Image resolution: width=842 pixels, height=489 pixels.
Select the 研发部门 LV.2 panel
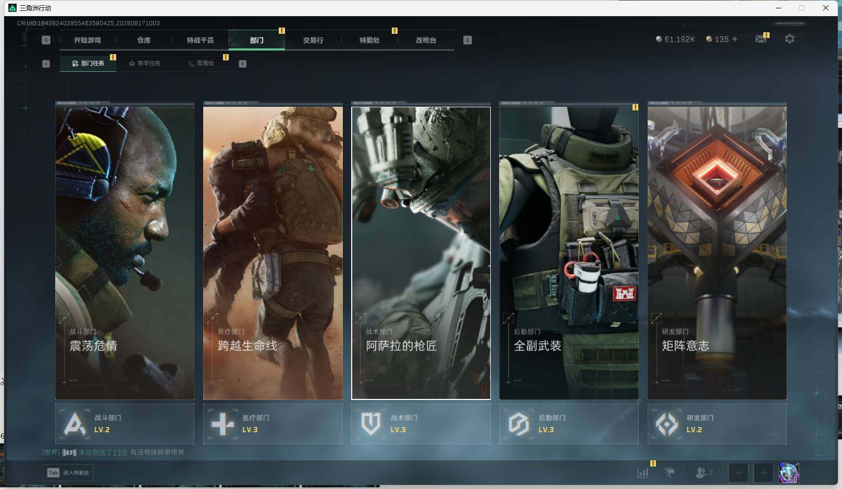click(x=717, y=424)
